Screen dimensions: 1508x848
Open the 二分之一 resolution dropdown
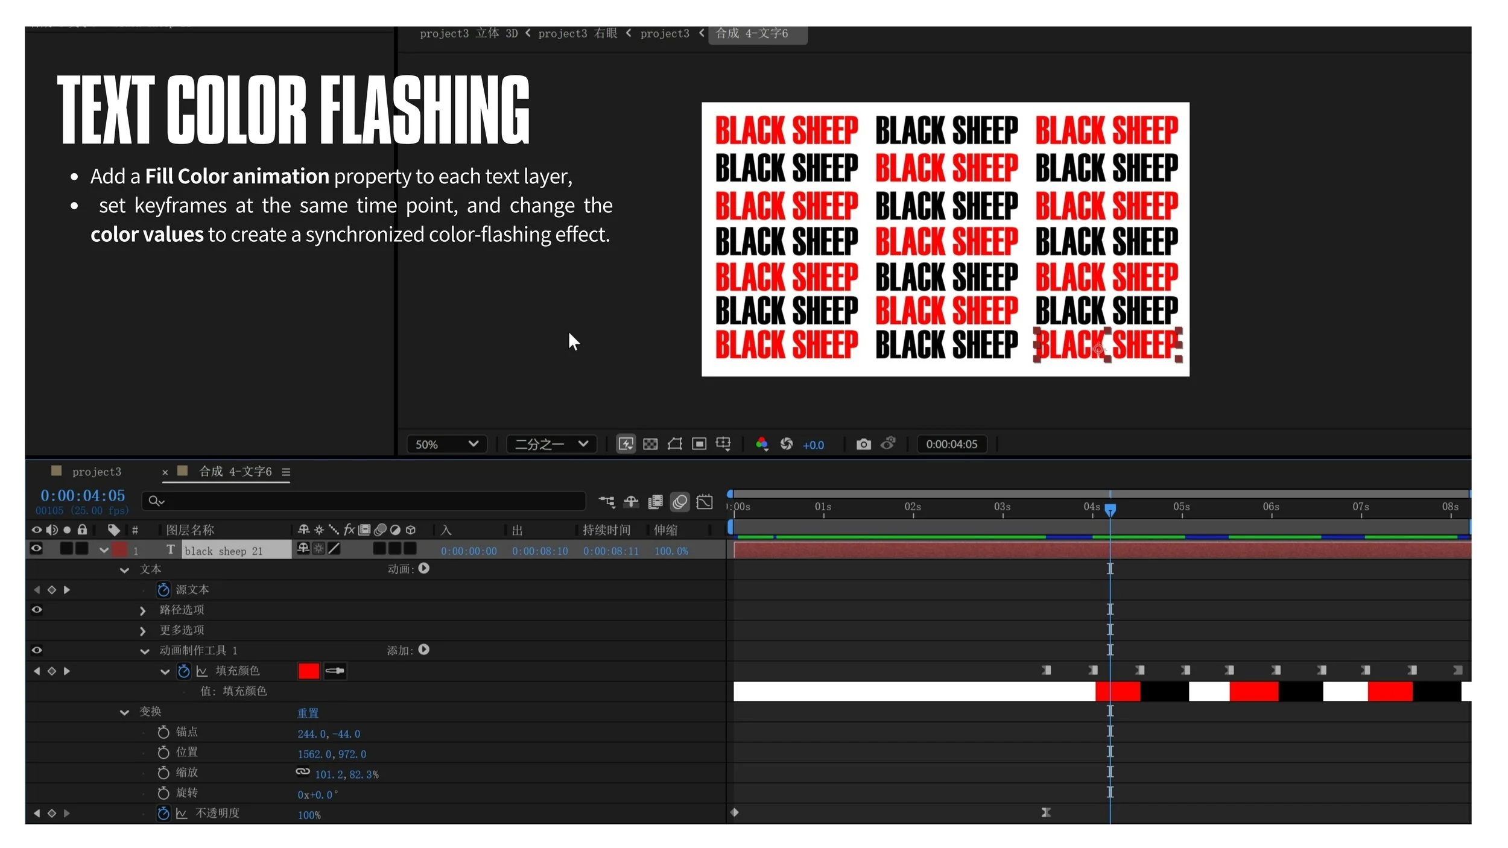coord(551,445)
